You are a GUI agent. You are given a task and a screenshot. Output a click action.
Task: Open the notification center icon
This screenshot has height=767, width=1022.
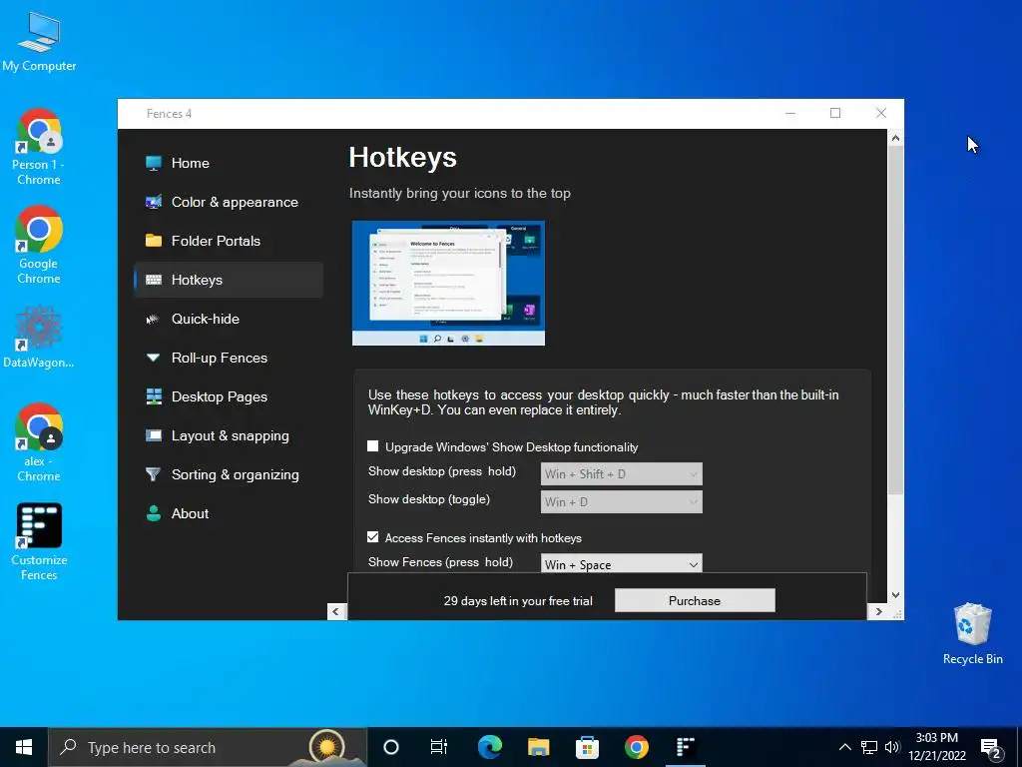tap(991, 748)
